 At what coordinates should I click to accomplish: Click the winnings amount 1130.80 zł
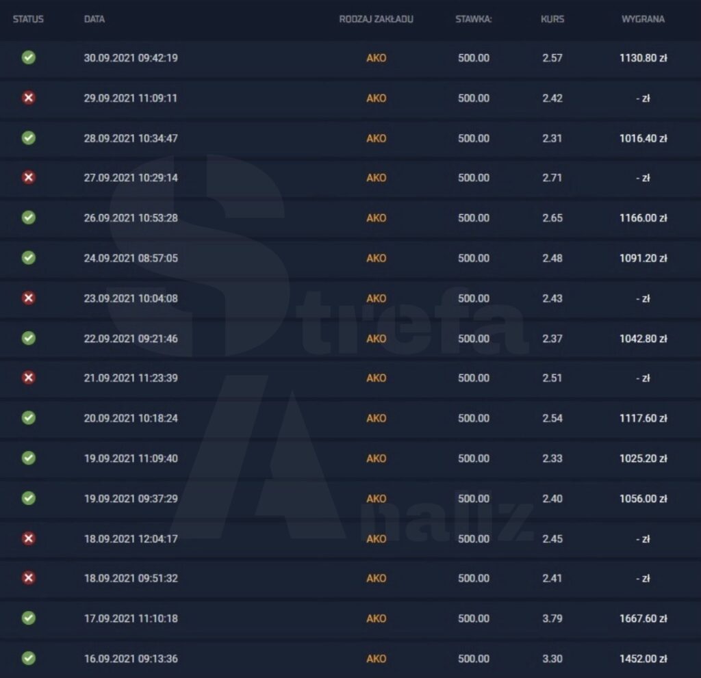click(x=643, y=58)
